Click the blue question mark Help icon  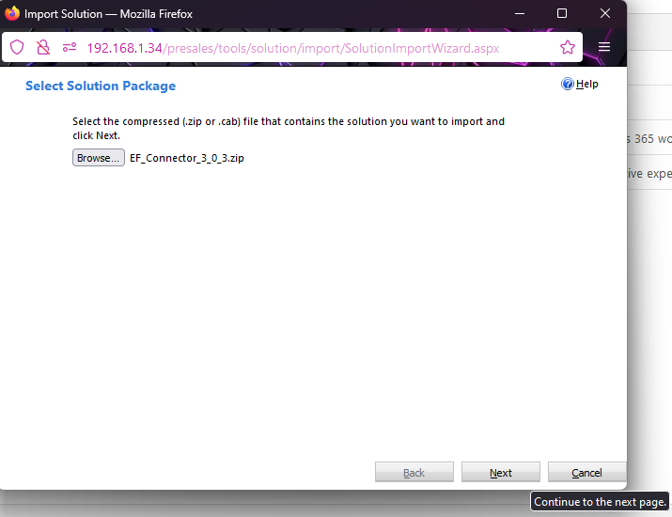pos(568,85)
